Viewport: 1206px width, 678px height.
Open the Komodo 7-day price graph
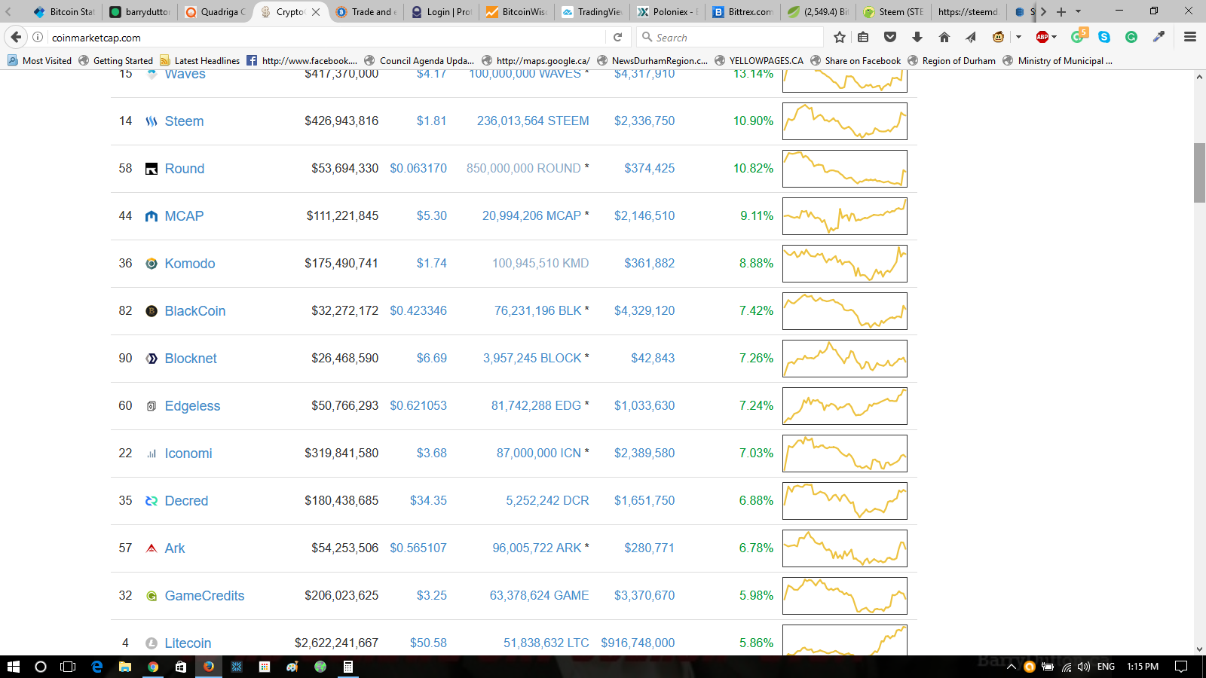[x=845, y=264]
